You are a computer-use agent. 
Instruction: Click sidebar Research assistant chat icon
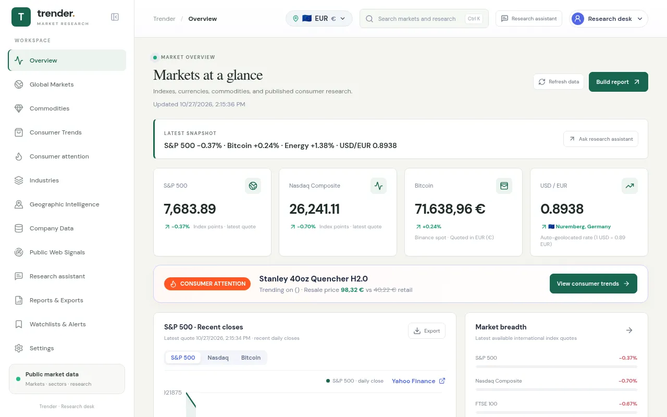pos(19,276)
